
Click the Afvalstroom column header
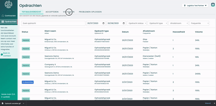149,31
